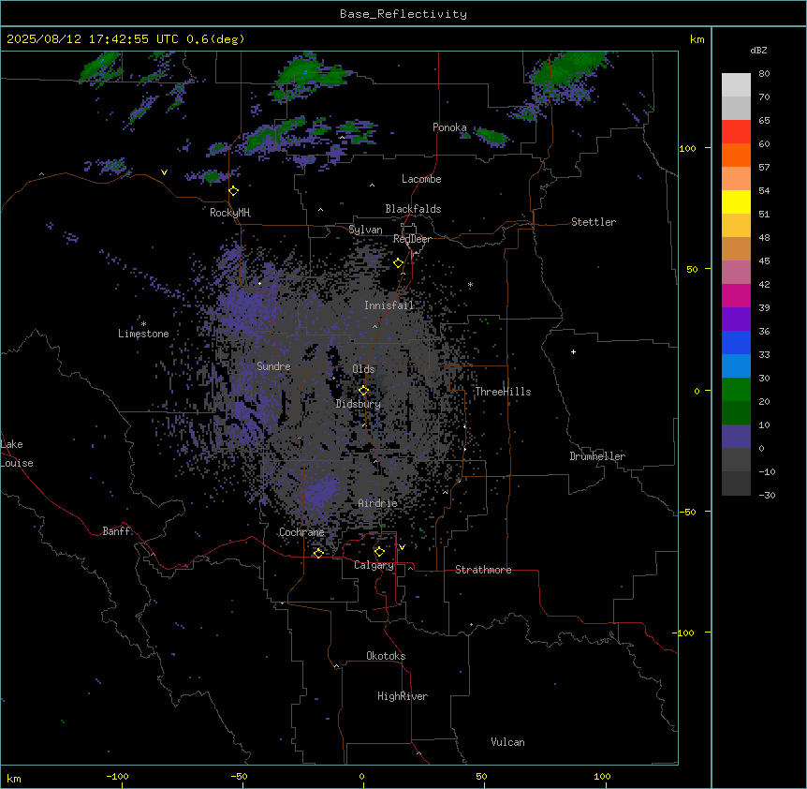Choose the bright green 20-30 dBZ swatch
Viewport: 807px width, 789px height.
coord(736,390)
